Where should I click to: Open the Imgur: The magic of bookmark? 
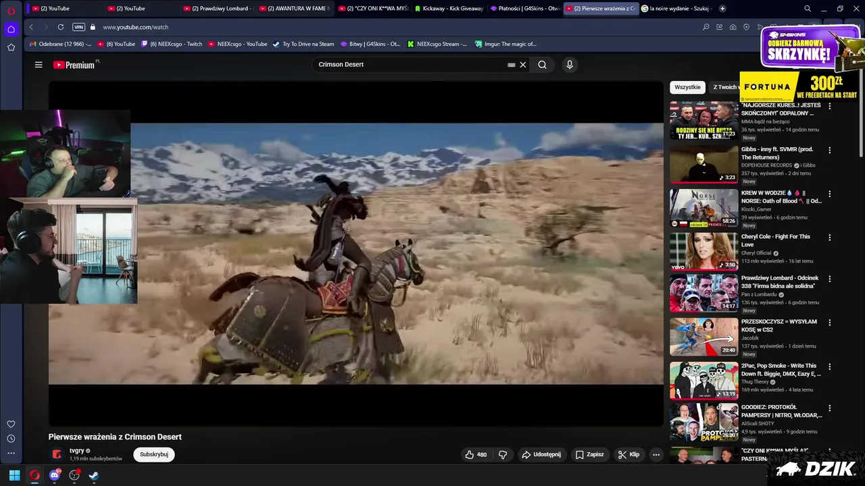[505, 44]
